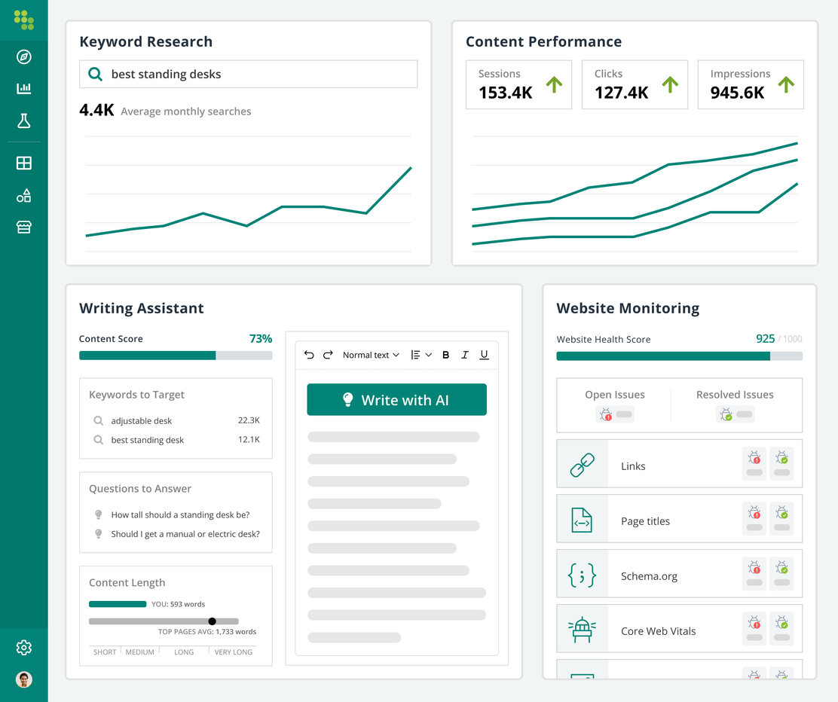The height and width of the screenshot is (702, 838).
Task: Click the Write with AI button
Action: click(396, 399)
